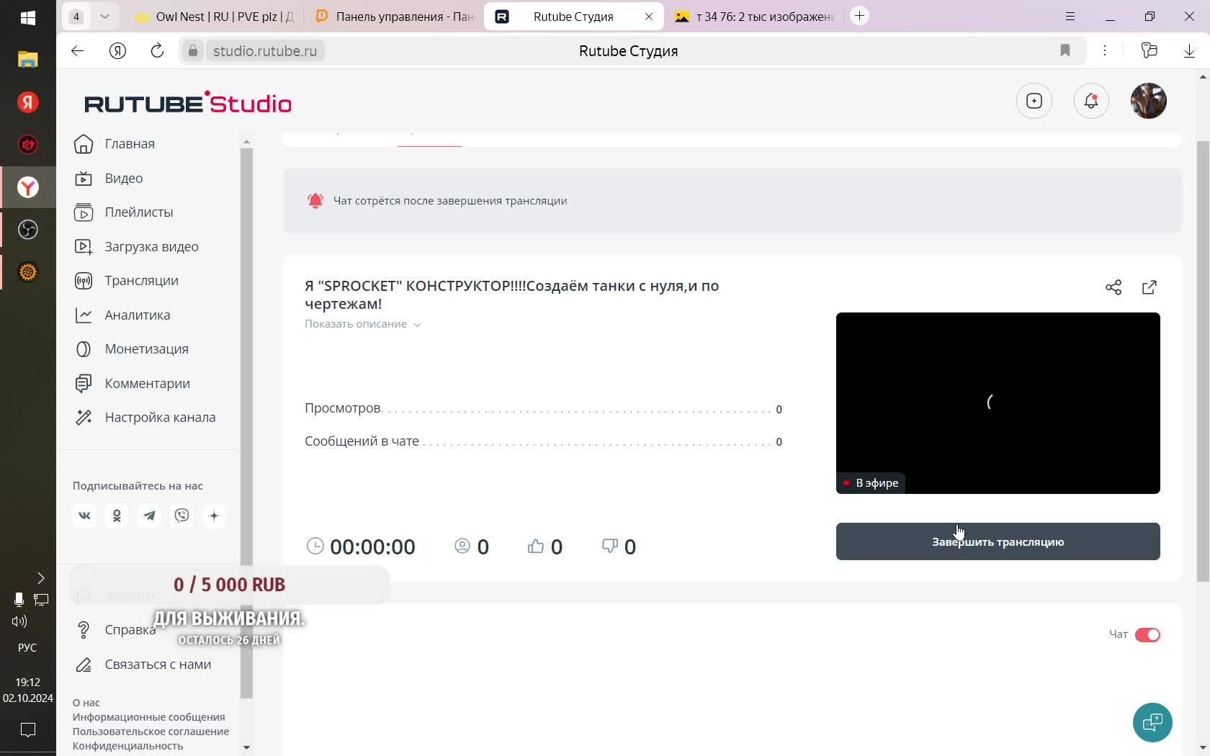Open browser downloads icon

(1189, 50)
